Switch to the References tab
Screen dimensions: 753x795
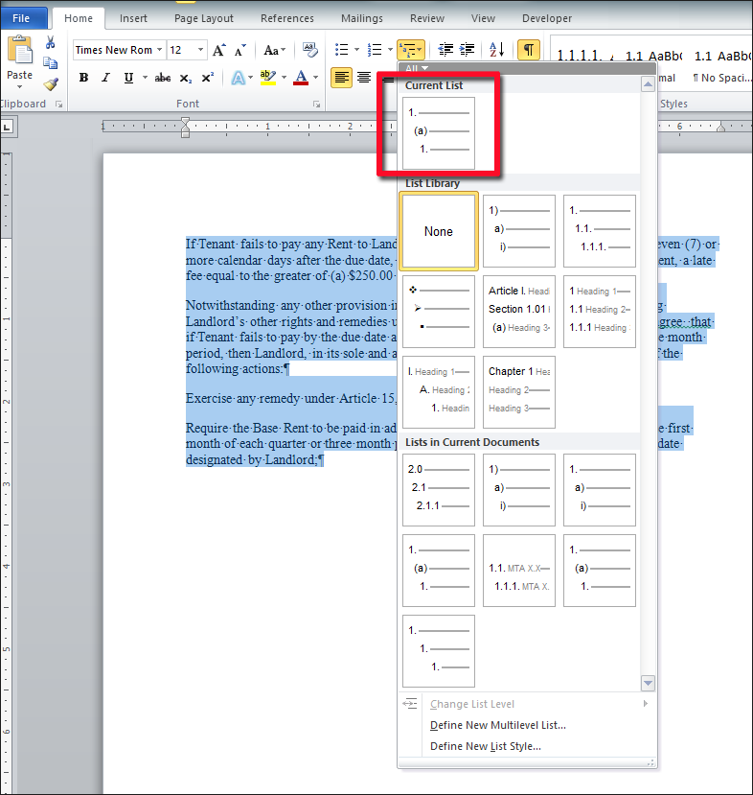click(287, 18)
